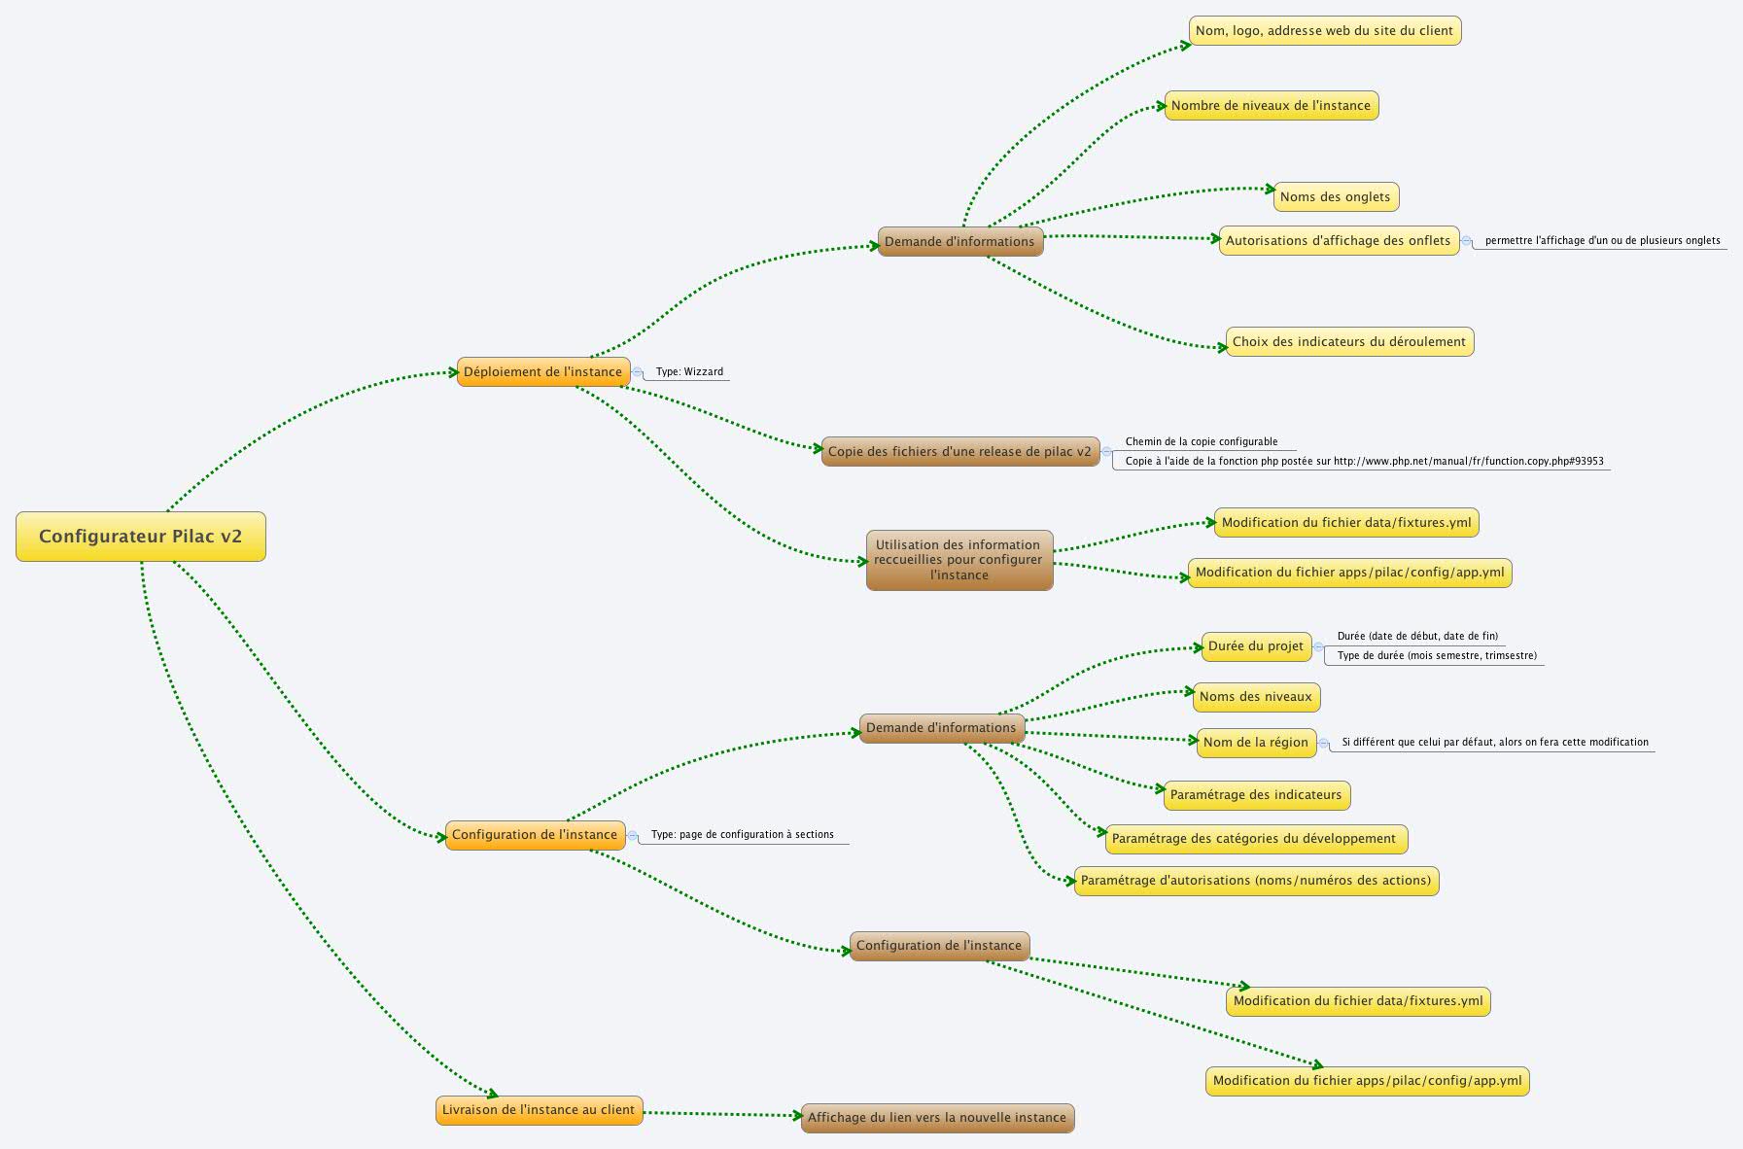Toggle the collapse circle beside Durée du projet
Screen dimensions: 1743x1149
click(x=1318, y=646)
